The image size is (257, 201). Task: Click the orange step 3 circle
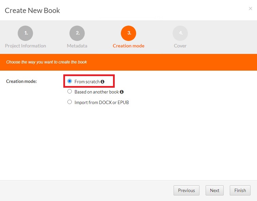click(128, 33)
